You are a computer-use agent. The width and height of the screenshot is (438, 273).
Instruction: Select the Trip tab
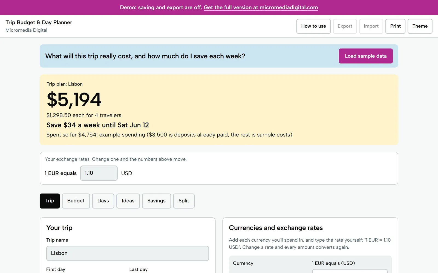pyautogui.click(x=50, y=201)
